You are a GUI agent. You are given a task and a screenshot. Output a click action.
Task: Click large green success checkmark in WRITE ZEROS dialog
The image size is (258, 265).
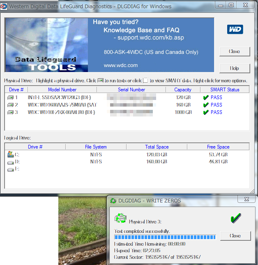(x=236, y=218)
